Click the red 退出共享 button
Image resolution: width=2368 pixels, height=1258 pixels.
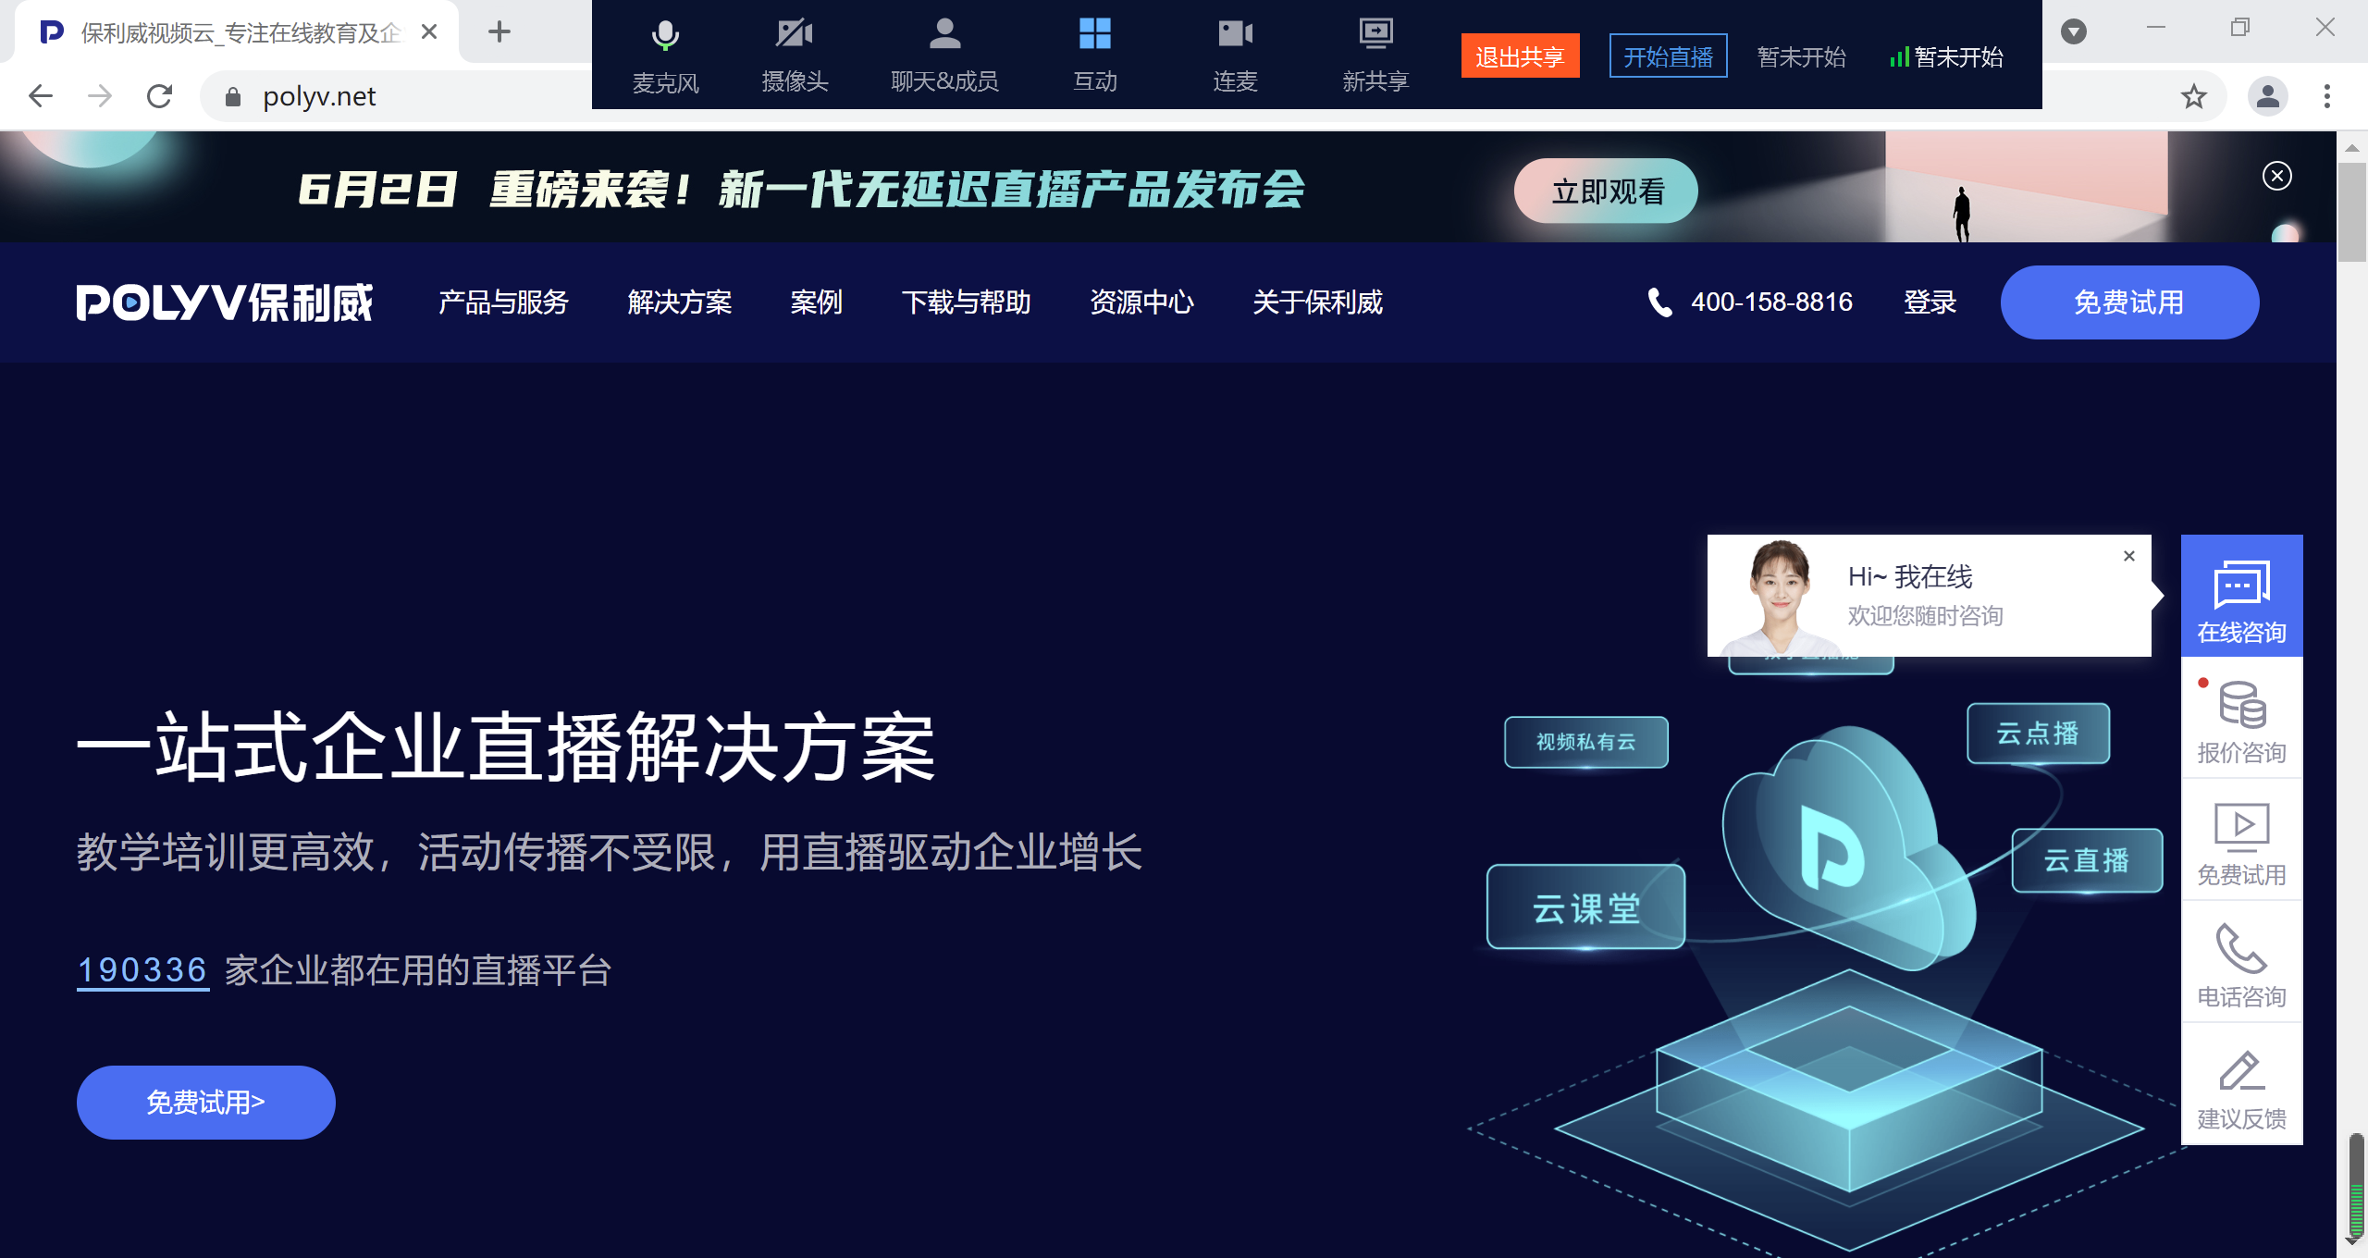coord(1520,56)
